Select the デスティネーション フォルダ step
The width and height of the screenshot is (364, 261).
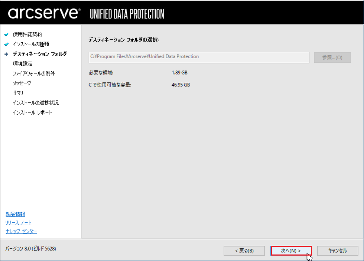pos(40,54)
